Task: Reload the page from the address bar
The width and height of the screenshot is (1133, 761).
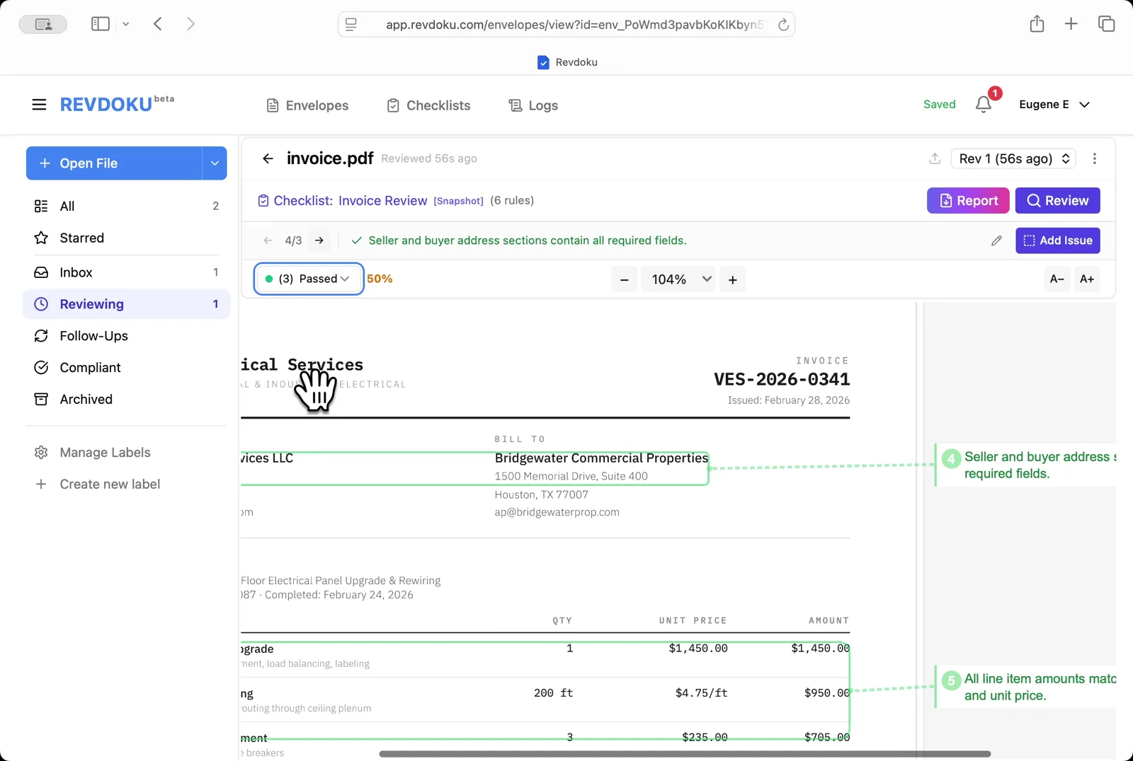Action: [x=783, y=24]
